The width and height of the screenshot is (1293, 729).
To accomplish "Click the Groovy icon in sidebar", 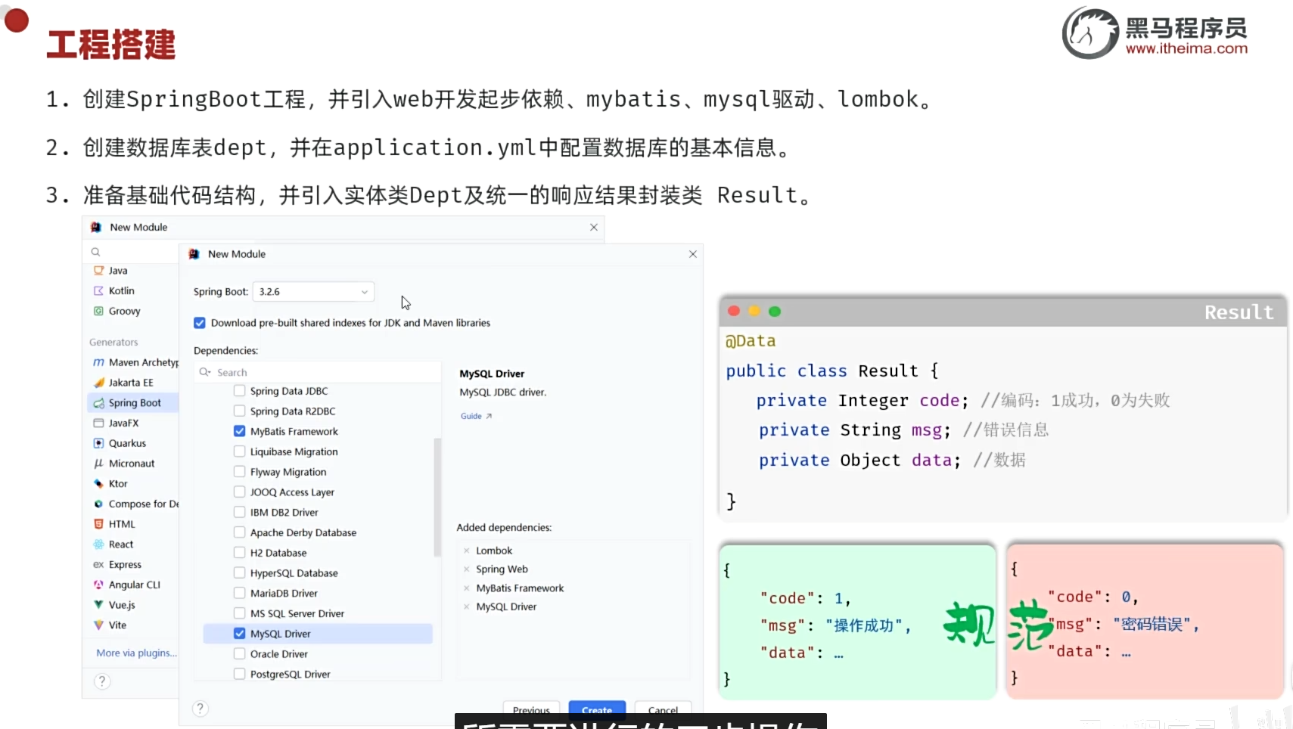I will click(98, 311).
